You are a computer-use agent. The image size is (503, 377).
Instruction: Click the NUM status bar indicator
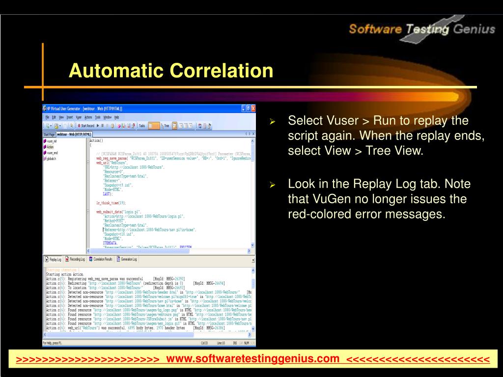click(247, 343)
